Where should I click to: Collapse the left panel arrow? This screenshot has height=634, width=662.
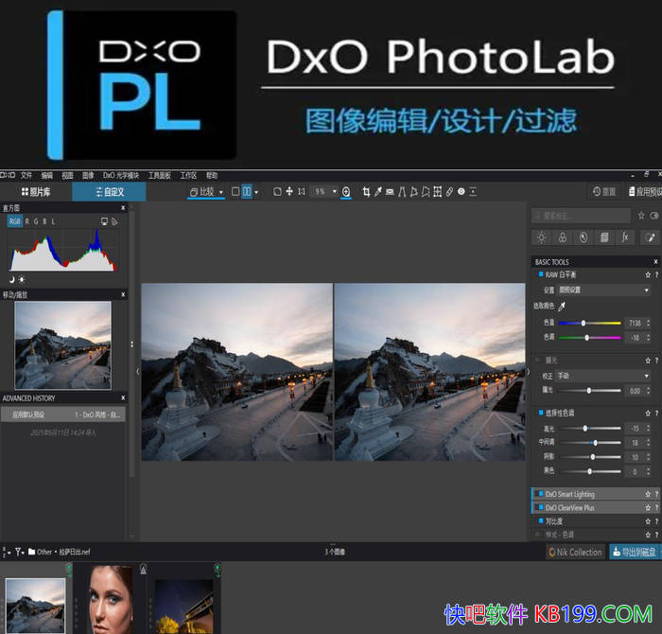138,372
